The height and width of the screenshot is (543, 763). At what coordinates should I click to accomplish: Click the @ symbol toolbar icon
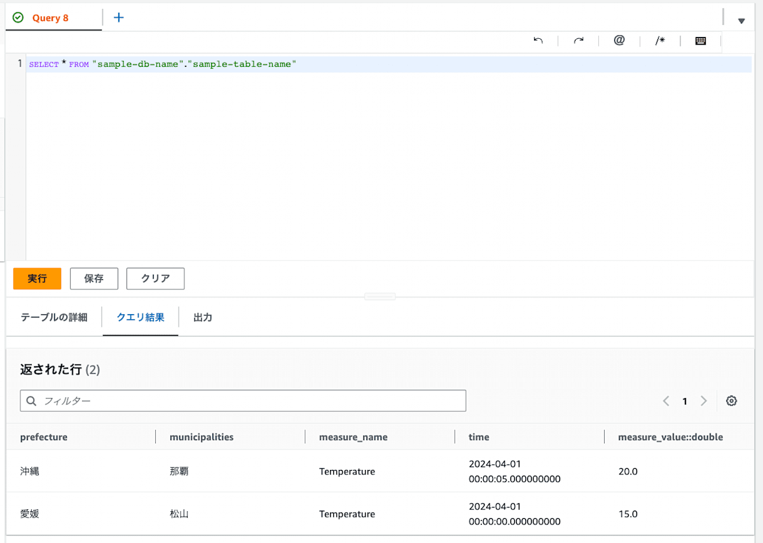pyautogui.click(x=619, y=40)
